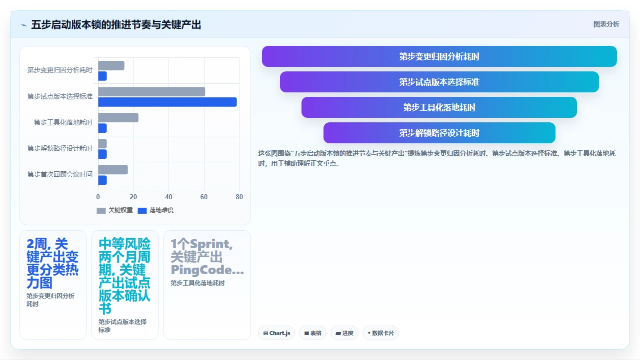This screenshot has height=360, width=640.
Task: Click x-axis tick value 80
Action: (x=239, y=197)
